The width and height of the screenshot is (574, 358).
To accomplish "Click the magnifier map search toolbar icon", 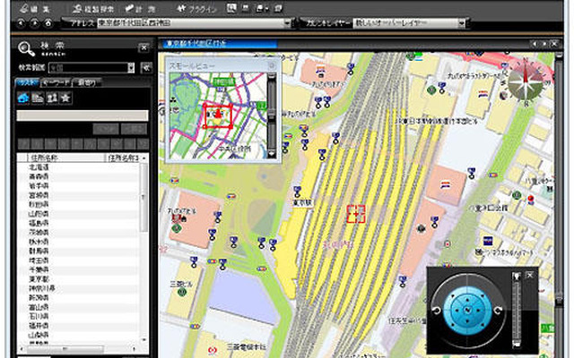I will click(x=231, y=8).
